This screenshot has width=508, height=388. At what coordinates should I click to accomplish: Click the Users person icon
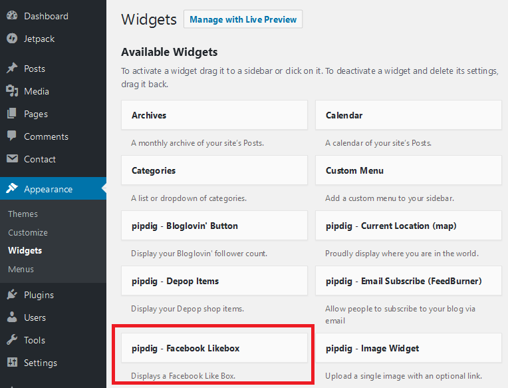coord(12,317)
